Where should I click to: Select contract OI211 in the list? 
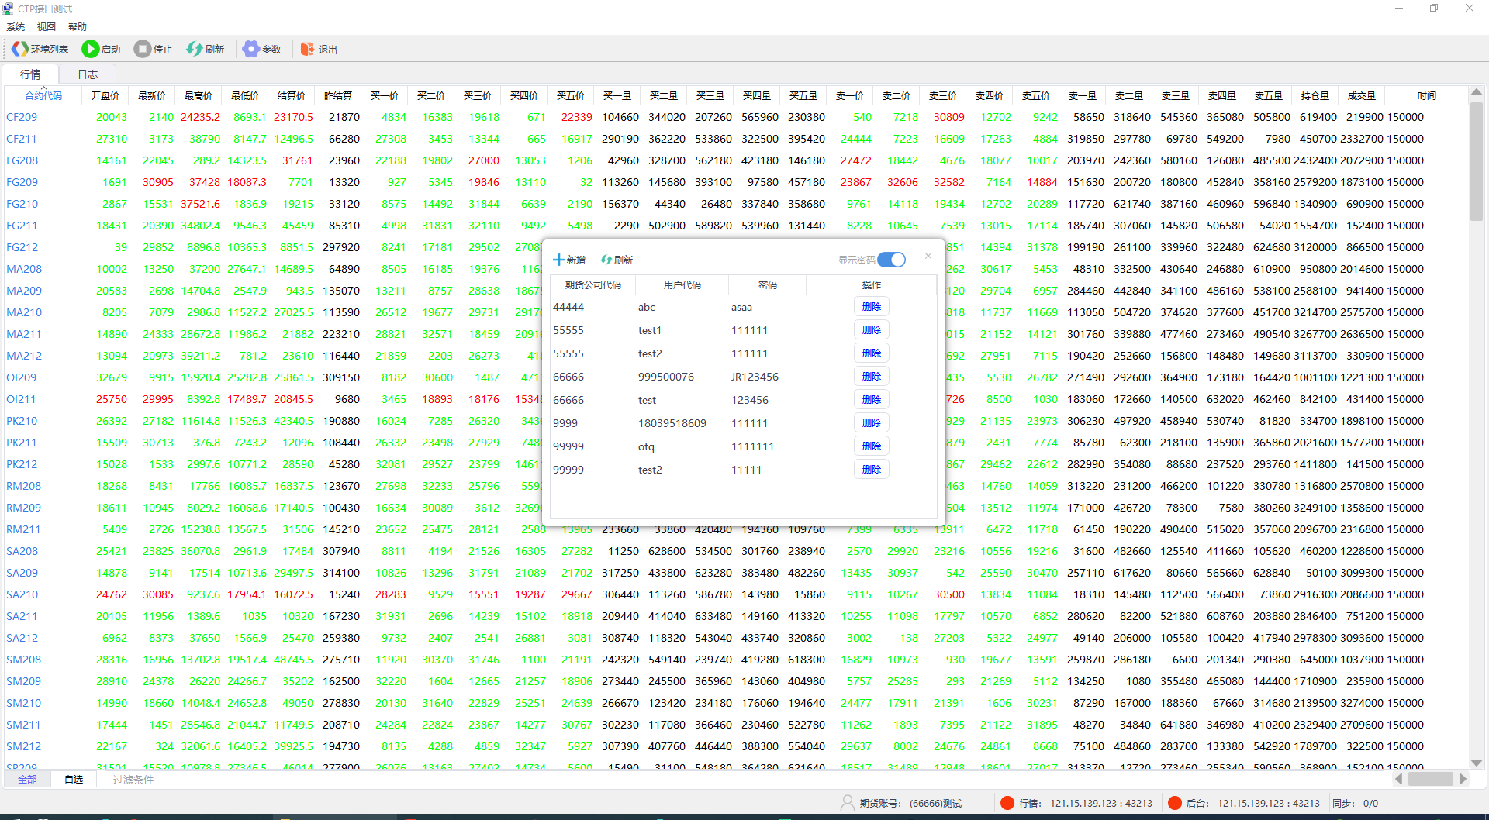pyautogui.click(x=21, y=399)
